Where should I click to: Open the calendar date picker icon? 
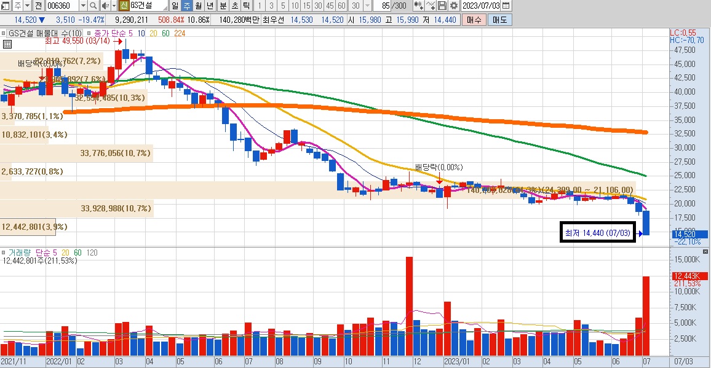(x=506, y=6)
